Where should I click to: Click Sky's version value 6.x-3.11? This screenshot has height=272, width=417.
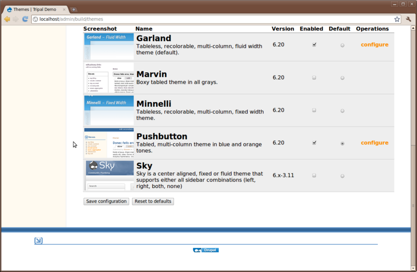[283, 176]
